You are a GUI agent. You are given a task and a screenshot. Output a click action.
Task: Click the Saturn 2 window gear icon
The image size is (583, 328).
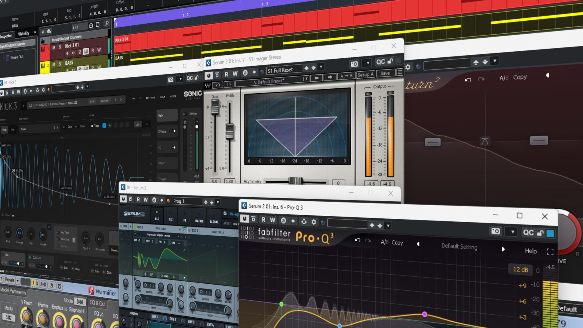[408, 67]
